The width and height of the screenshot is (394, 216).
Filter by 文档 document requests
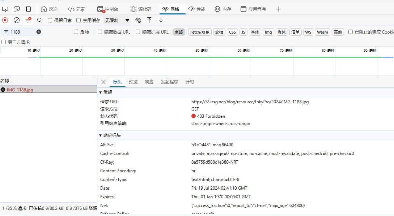click(219, 32)
